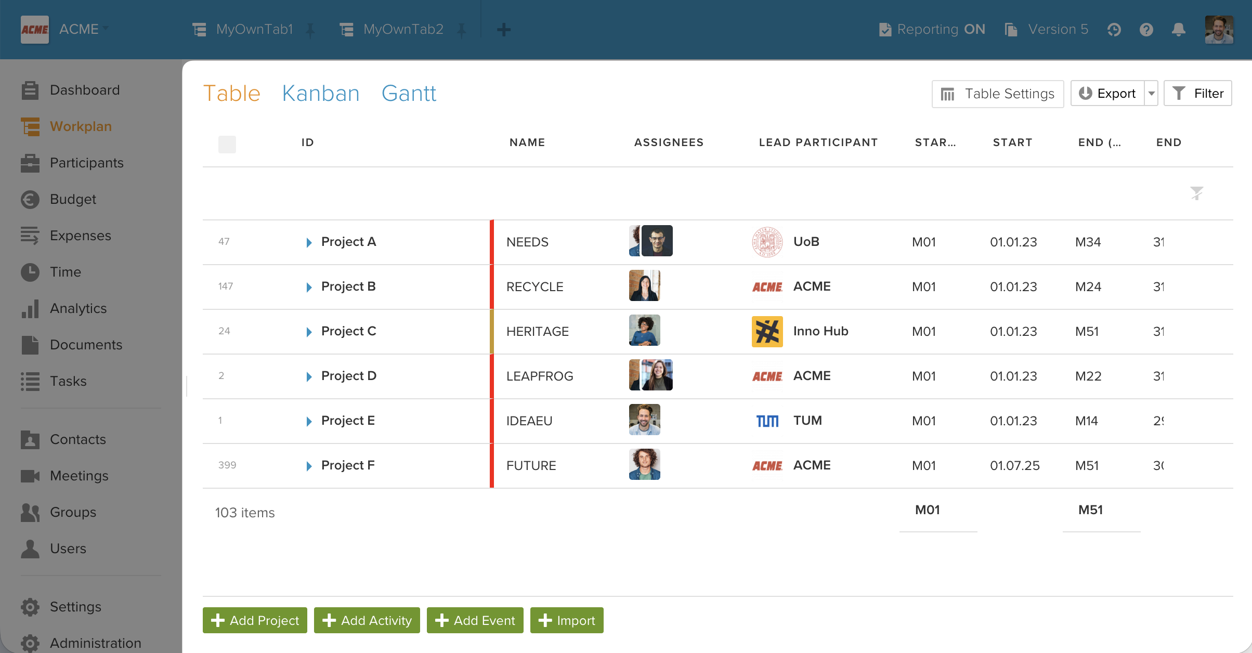Open Analytics from the sidebar
The width and height of the screenshot is (1252, 653).
tap(78, 308)
